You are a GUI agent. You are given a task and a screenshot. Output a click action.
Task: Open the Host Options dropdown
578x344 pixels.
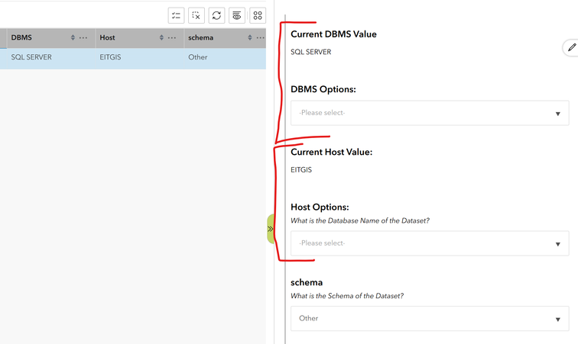430,243
